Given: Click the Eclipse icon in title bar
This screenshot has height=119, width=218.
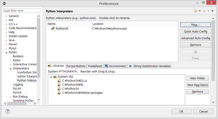Looking at the screenshot, I should click(x=4, y=3).
